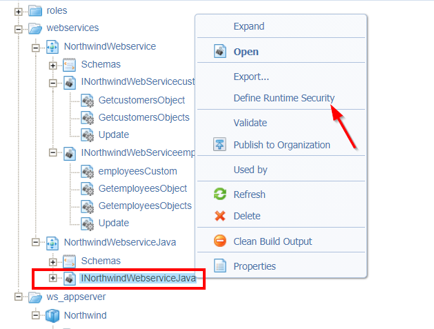Click the NorthwindWebservice icon
This screenshot has width=434, height=329.
[52, 46]
